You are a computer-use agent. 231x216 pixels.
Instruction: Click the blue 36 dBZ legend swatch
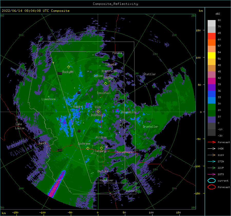pyautogui.click(x=211, y=94)
